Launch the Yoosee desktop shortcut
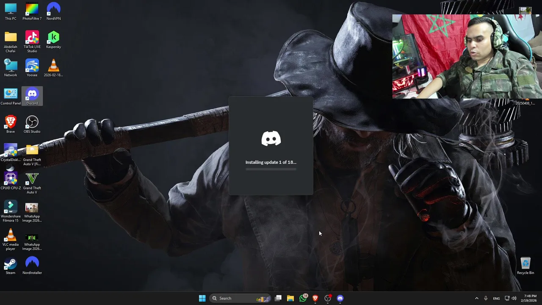The image size is (542, 305). [x=32, y=68]
